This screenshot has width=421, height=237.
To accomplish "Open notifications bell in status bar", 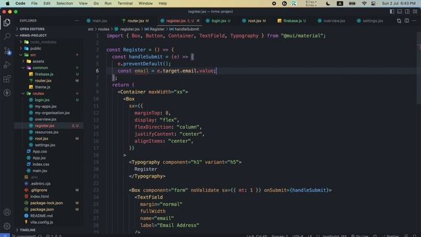I will click(x=414, y=236).
